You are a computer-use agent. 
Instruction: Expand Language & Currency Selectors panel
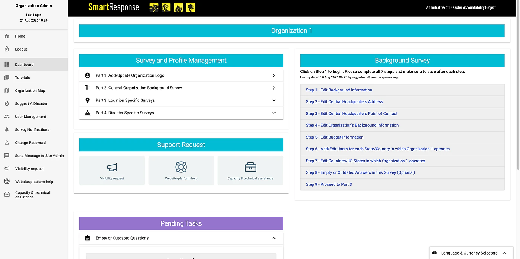tap(504, 253)
